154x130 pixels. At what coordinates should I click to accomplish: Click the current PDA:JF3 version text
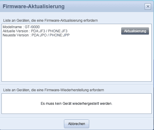38,31
